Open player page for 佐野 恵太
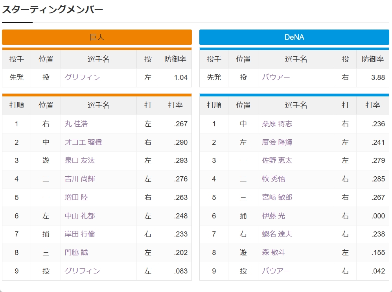This screenshot has height=292, width=392. point(277,161)
